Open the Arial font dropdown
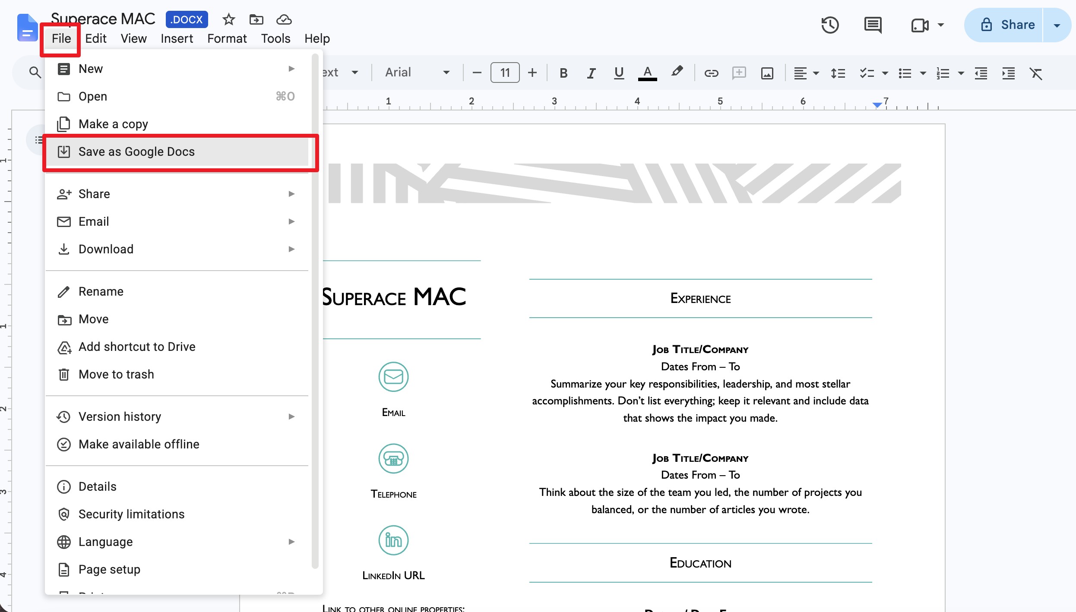Screen dimensions: 1076x612 pos(417,73)
